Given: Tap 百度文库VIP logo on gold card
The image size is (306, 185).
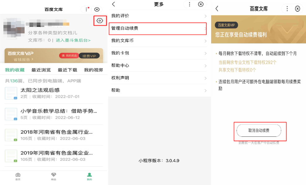Looking at the screenshot, I should click(x=20, y=54).
